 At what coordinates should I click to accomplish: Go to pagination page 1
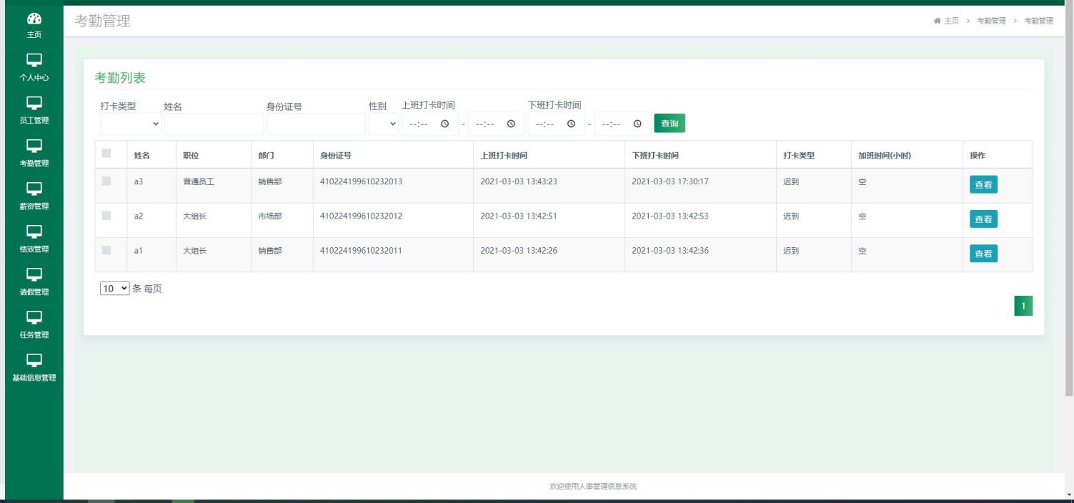(1023, 306)
